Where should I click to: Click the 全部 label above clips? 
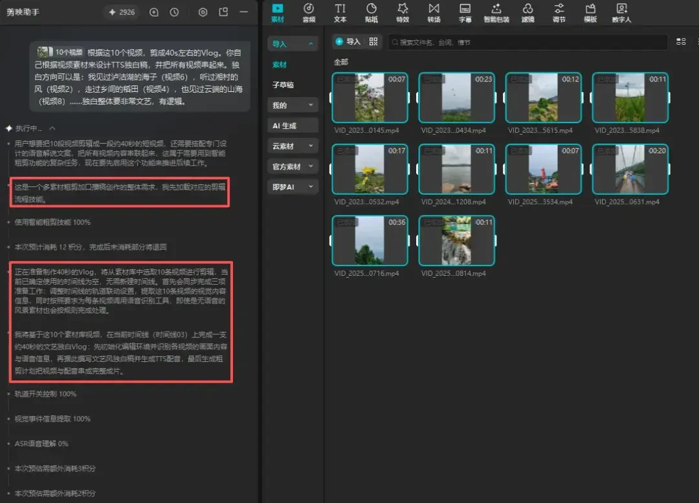[x=341, y=62]
